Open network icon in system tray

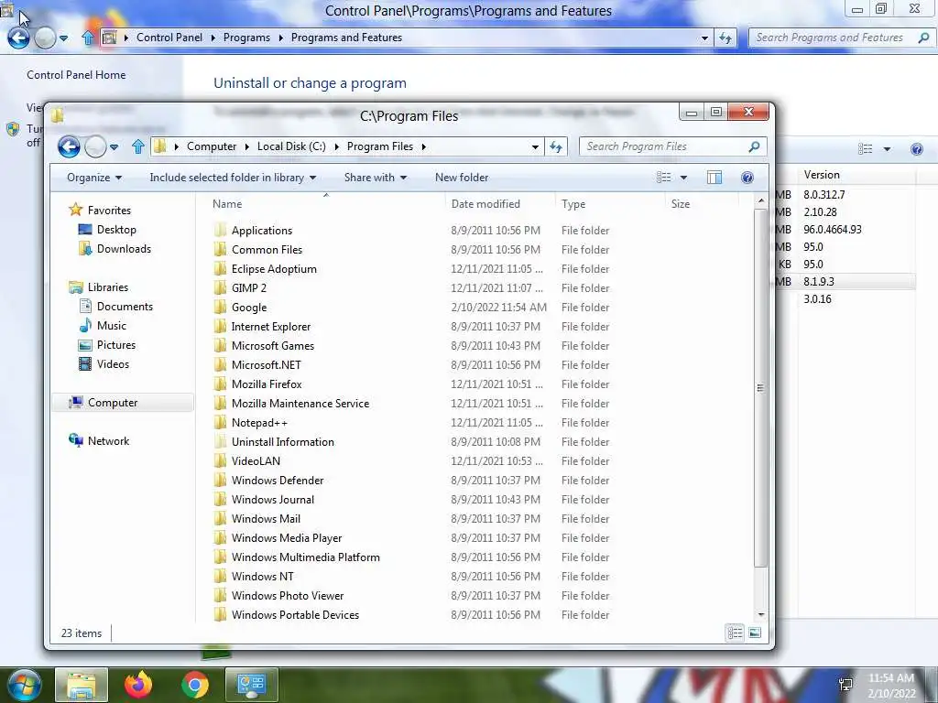click(845, 685)
